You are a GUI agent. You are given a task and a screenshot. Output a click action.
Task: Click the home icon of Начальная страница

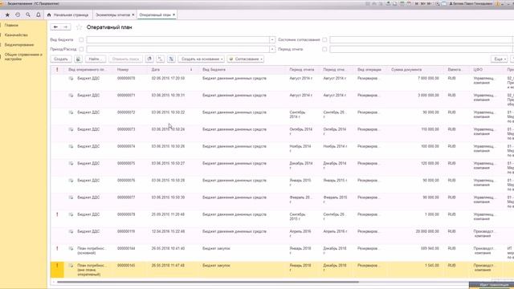coord(49,14)
